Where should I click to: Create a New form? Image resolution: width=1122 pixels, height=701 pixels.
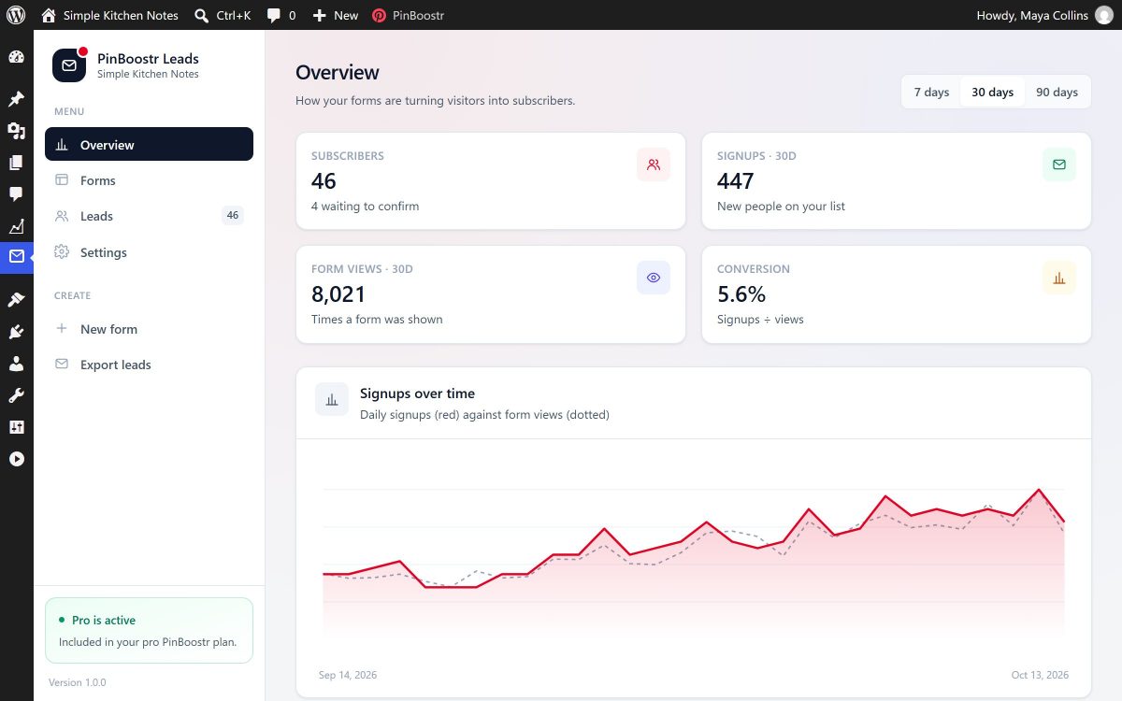149,329
